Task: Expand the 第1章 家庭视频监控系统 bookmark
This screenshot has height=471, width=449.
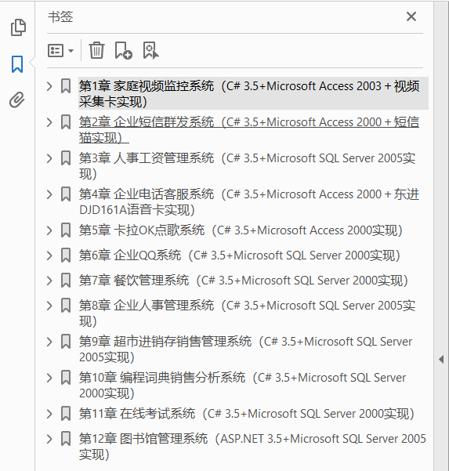Action: (49, 86)
